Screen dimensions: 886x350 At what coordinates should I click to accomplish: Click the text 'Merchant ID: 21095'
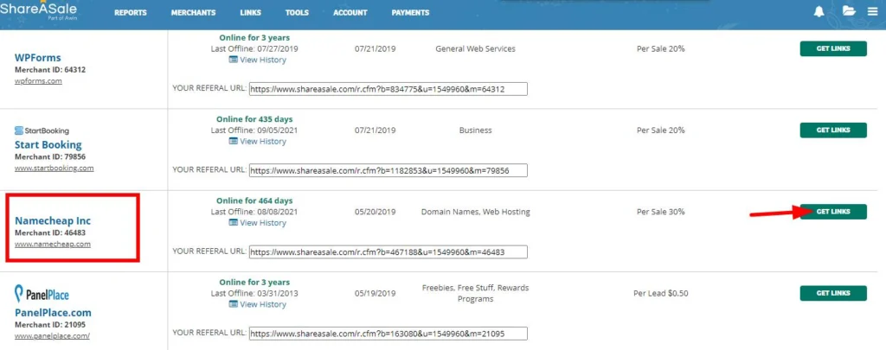[50, 325]
